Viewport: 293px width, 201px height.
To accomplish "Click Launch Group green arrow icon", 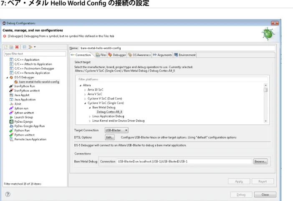I will coord(11,117).
